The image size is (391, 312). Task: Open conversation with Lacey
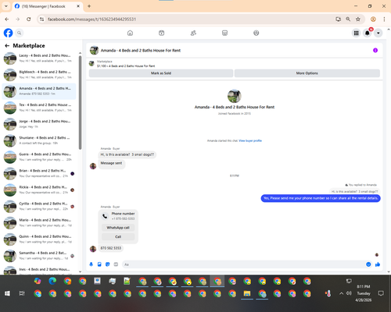pyautogui.click(x=39, y=58)
